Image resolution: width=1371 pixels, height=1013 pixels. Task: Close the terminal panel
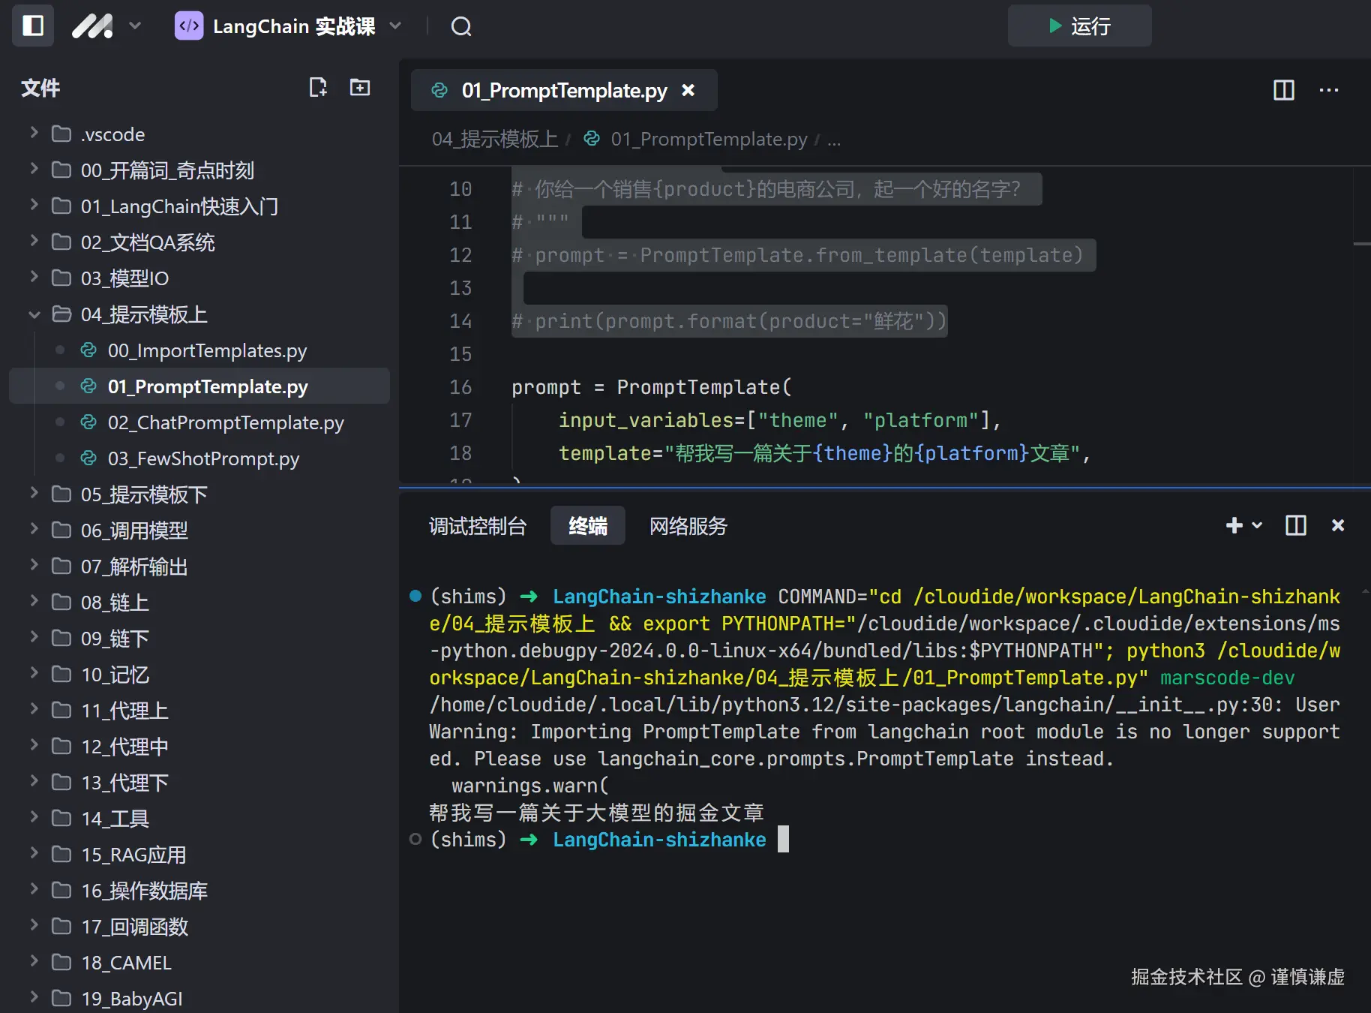point(1337,525)
